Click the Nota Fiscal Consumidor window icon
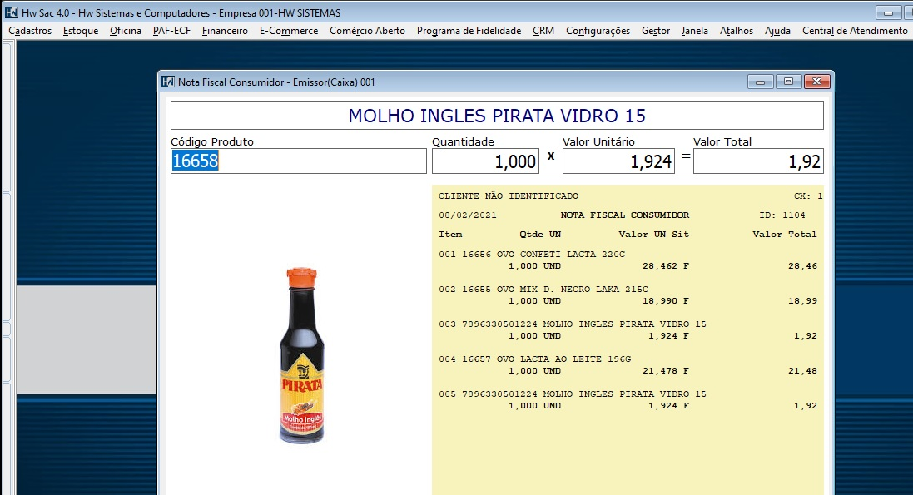The height and width of the screenshot is (495, 913). pyautogui.click(x=167, y=82)
